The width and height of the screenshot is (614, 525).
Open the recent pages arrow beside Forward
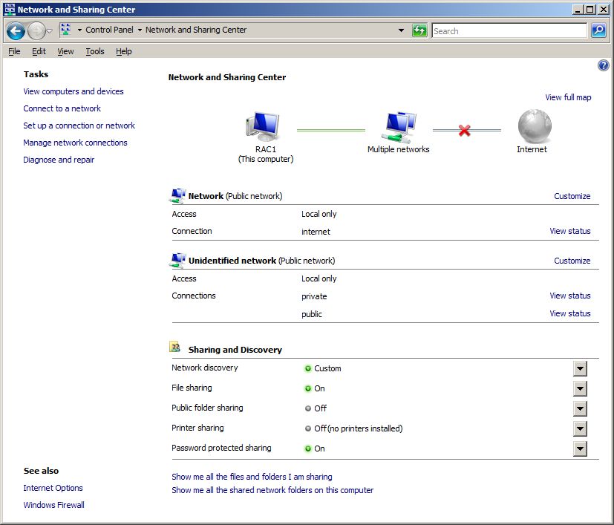click(49, 30)
